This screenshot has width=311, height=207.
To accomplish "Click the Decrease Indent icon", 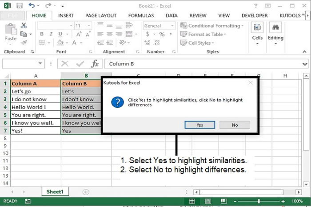I will pyautogui.click(x=100, y=43).
